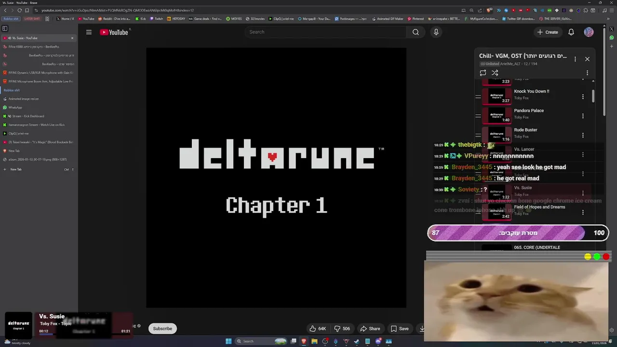The width and height of the screenshot is (617, 347).
Task: Open LATER SHIT bookmark folder
Action: coord(32,19)
